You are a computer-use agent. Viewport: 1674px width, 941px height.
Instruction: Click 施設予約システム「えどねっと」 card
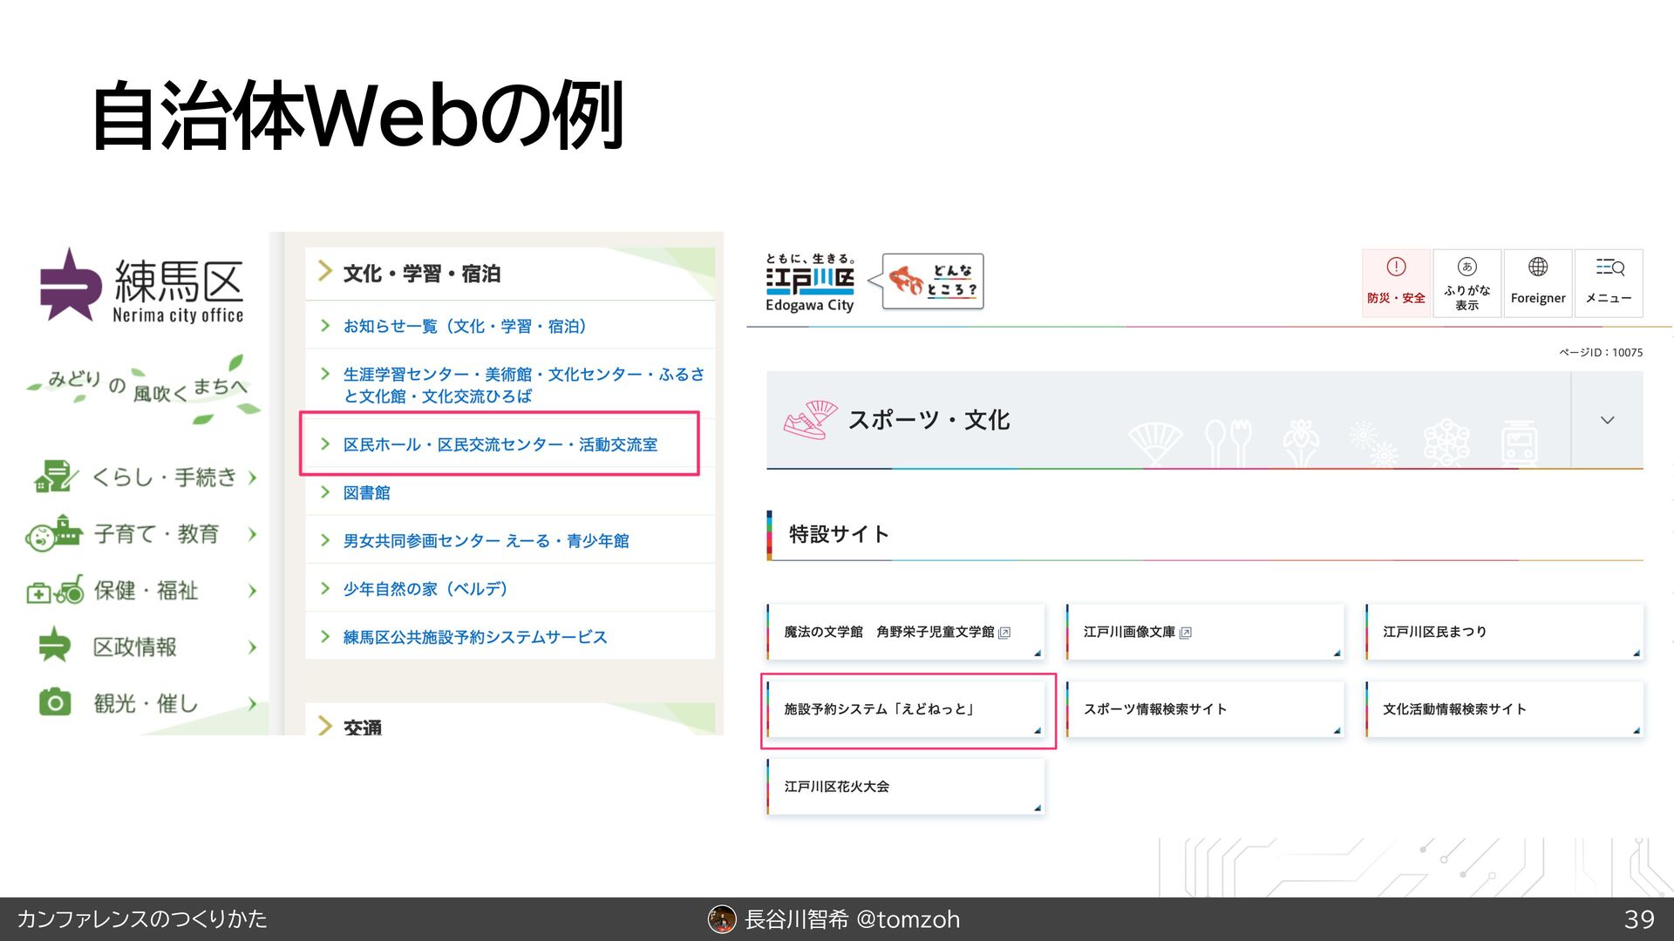(x=905, y=709)
